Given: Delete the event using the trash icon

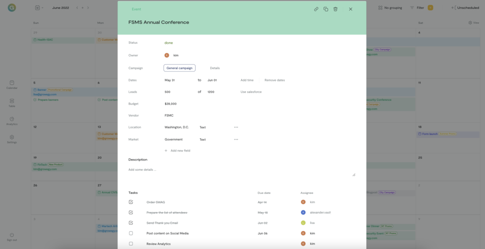Looking at the screenshot, I should (335, 9).
